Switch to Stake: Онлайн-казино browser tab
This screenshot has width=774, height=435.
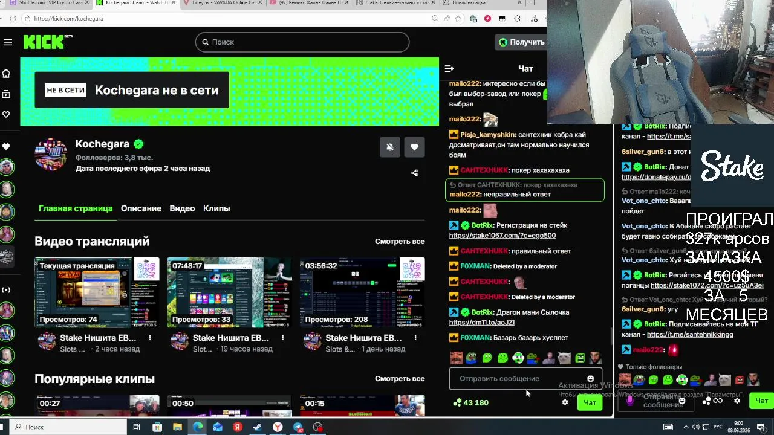click(x=395, y=3)
